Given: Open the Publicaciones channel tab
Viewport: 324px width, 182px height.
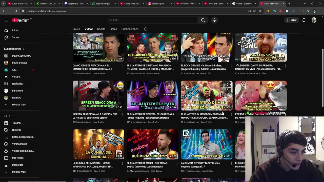Looking at the screenshot, I should [x=130, y=29].
